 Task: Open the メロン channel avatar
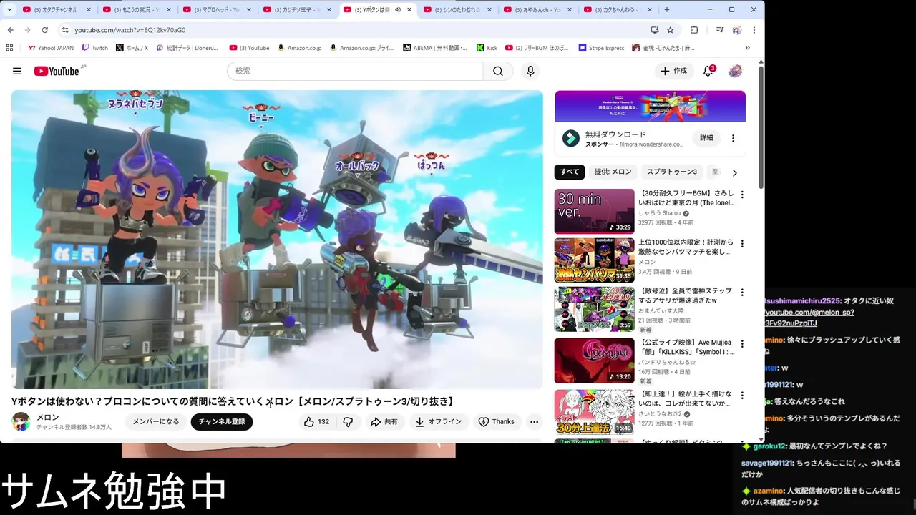pyautogui.click(x=21, y=421)
